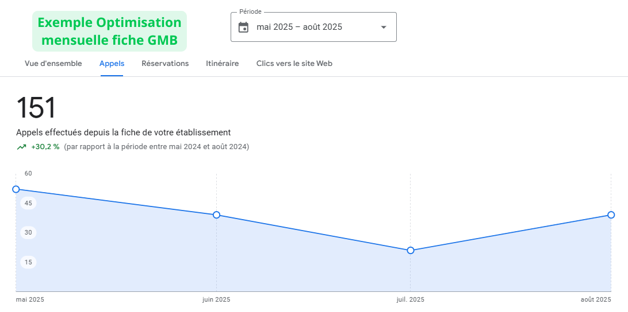Click the green upward trend arrow icon
Image resolution: width=628 pixels, height=312 pixels.
21,147
